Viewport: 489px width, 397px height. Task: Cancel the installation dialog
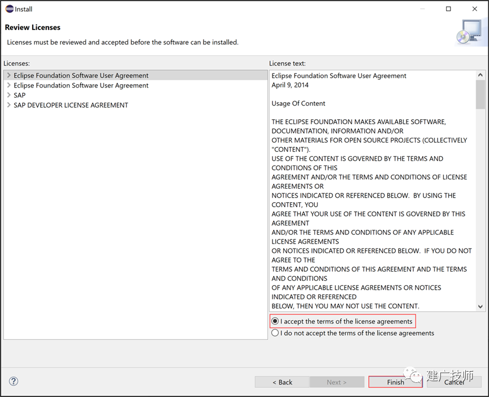coord(454,382)
